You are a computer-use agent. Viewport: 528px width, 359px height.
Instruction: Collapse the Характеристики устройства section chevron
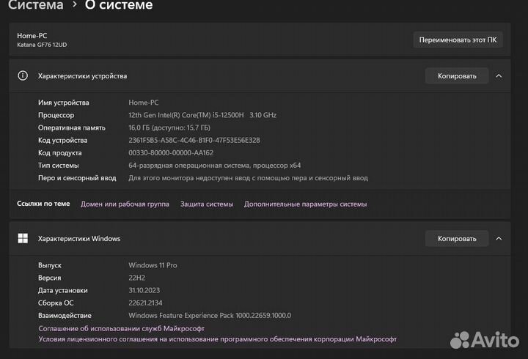499,76
